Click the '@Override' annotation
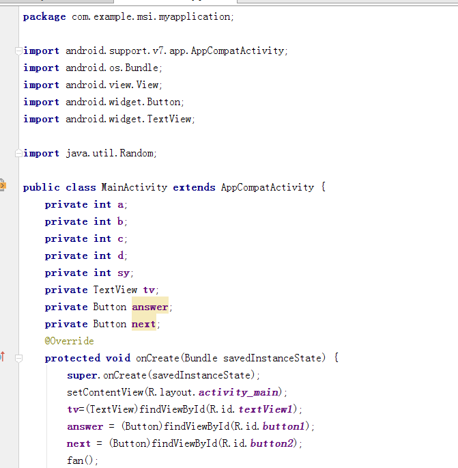The width and height of the screenshot is (458, 468). click(69, 341)
